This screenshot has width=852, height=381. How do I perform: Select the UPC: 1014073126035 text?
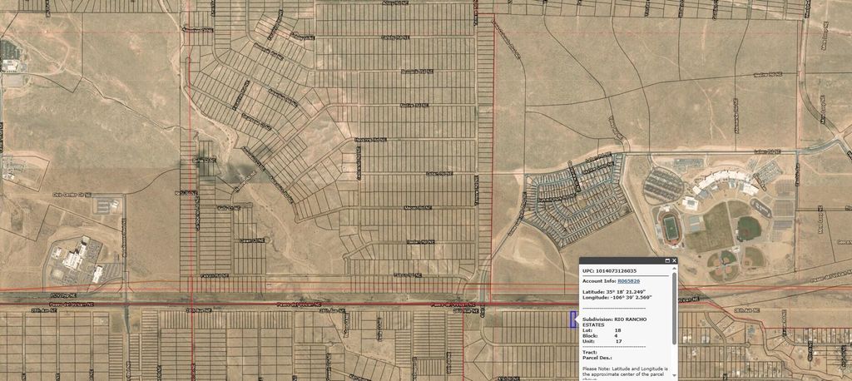pyautogui.click(x=609, y=270)
